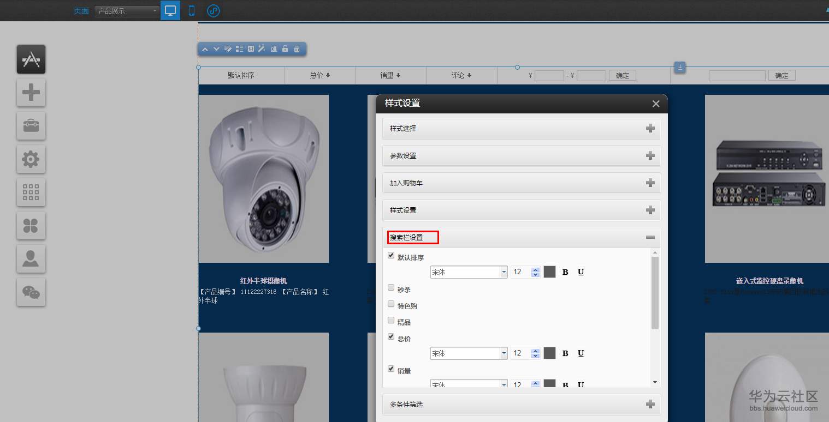The height and width of the screenshot is (422, 829).
Task: Sort products by 评论 tab
Action: point(461,75)
